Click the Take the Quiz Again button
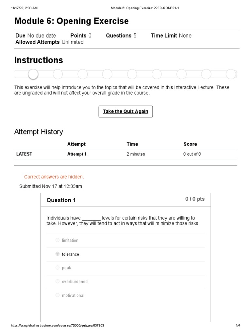The width and height of the screenshot is (251, 334). [x=125, y=112]
